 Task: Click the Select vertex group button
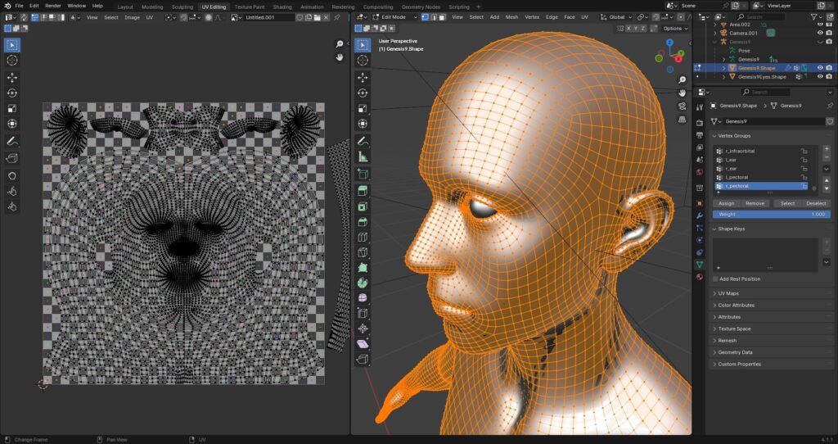[787, 203]
